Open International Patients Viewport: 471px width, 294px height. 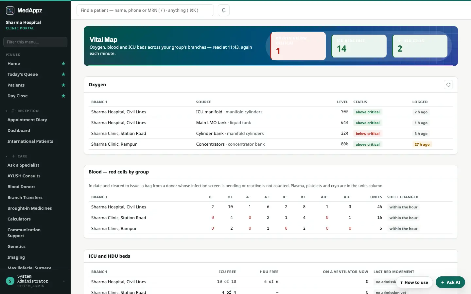[30, 141]
